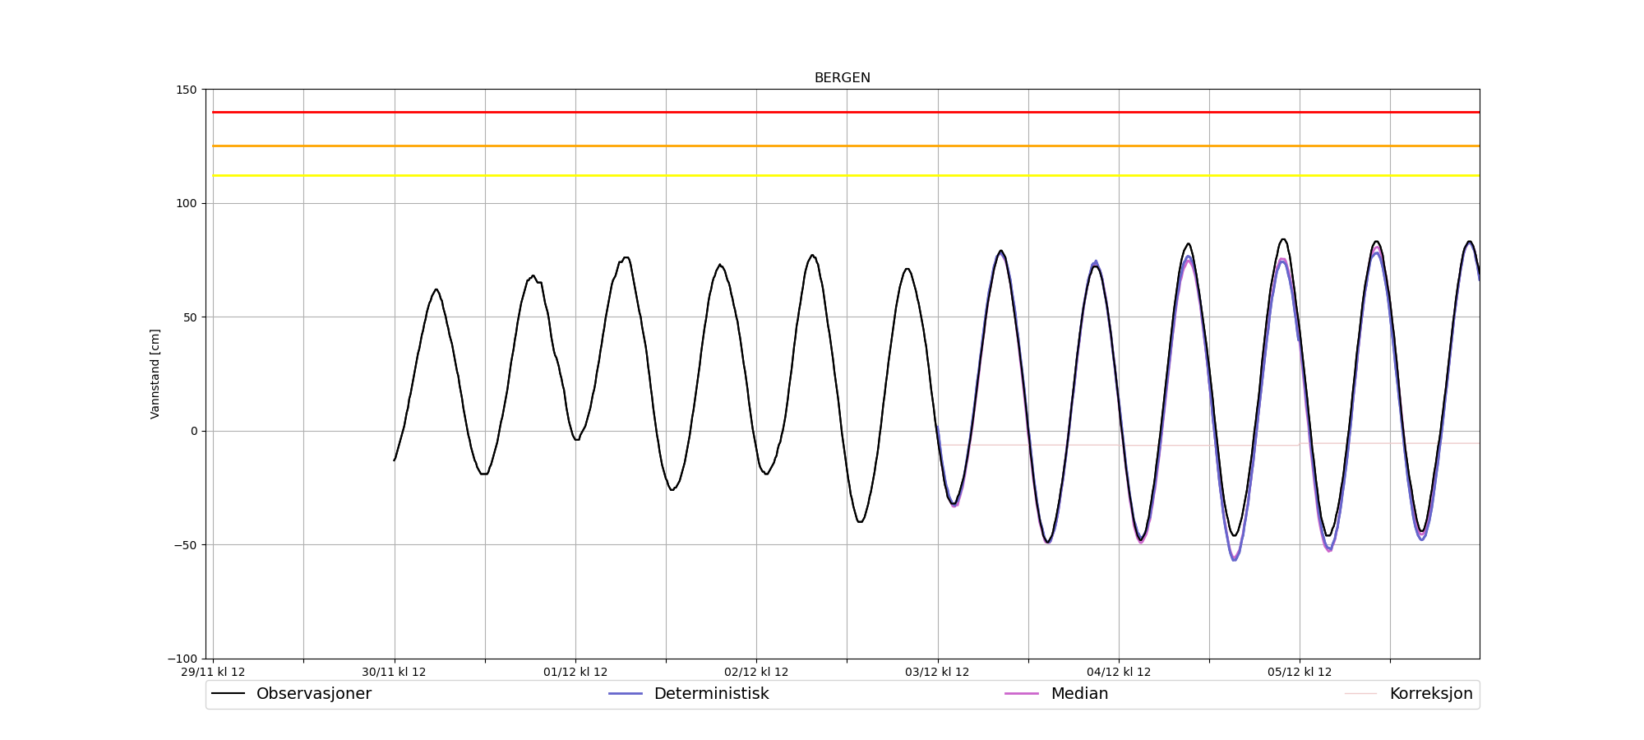Click the red horizontal threshold line
This screenshot has width=1644, height=740.
(x=822, y=112)
